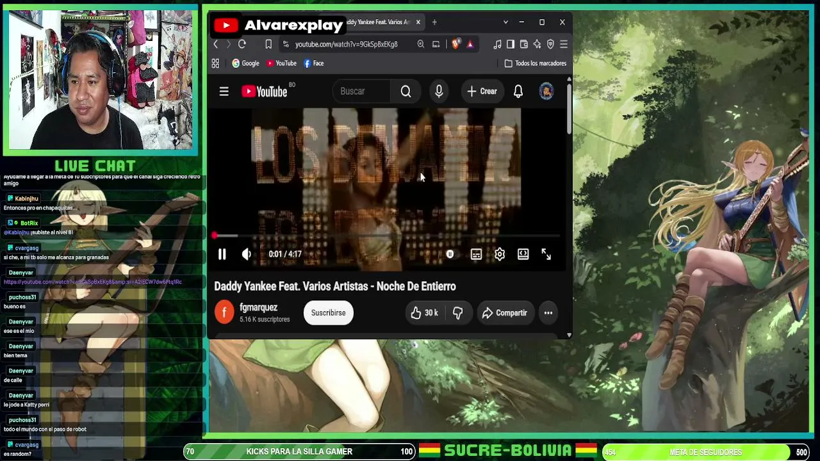Open the YouTube bookmark
This screenshot has height=461, width=820.
click(281, 63)
